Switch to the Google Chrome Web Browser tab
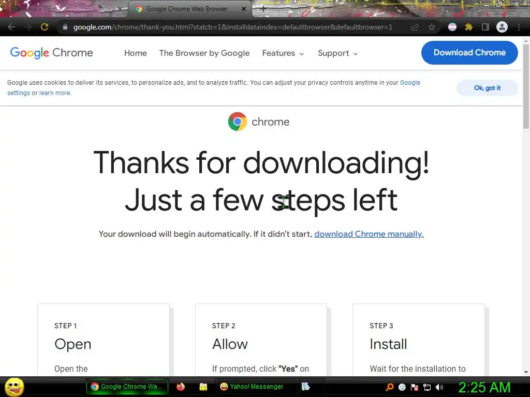 (190, 9)
